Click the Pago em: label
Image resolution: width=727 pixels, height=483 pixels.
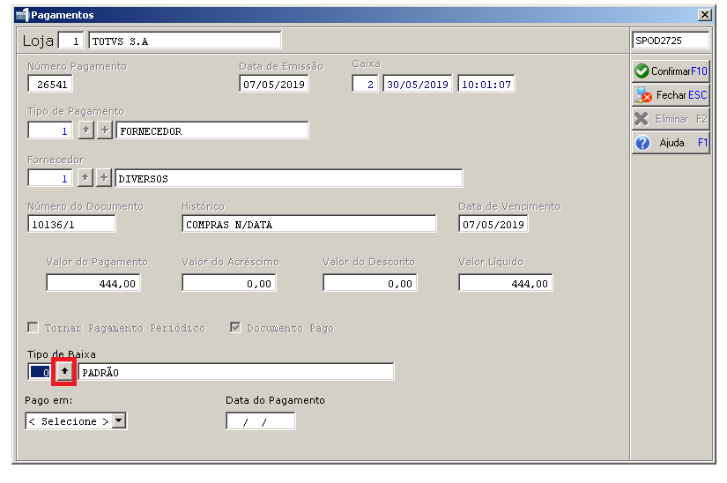click(x=48, y=400)
